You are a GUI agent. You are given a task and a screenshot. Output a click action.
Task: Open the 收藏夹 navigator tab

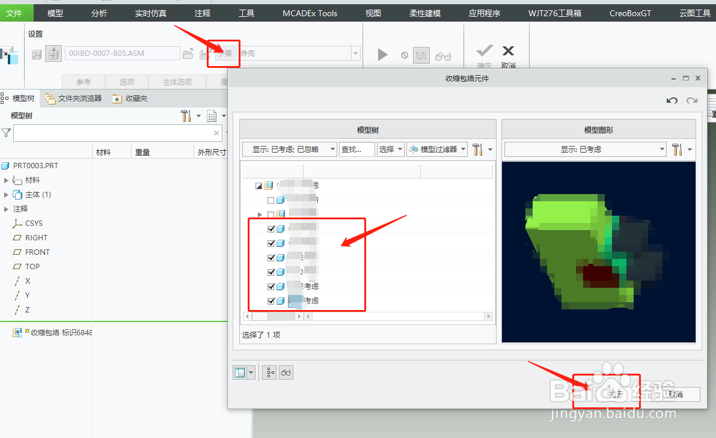tap(130, 98)
